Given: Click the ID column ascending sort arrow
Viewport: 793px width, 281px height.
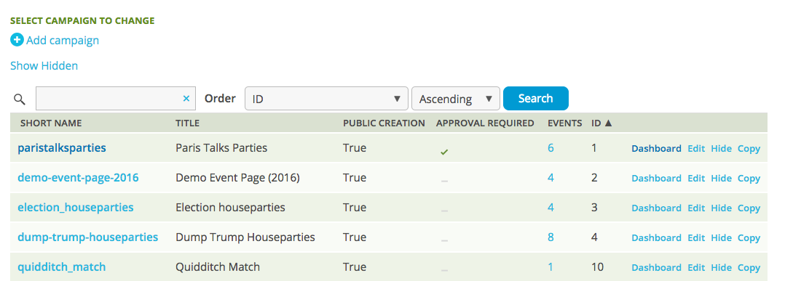Looking at the screenshot, I should (x=608, y=123).
